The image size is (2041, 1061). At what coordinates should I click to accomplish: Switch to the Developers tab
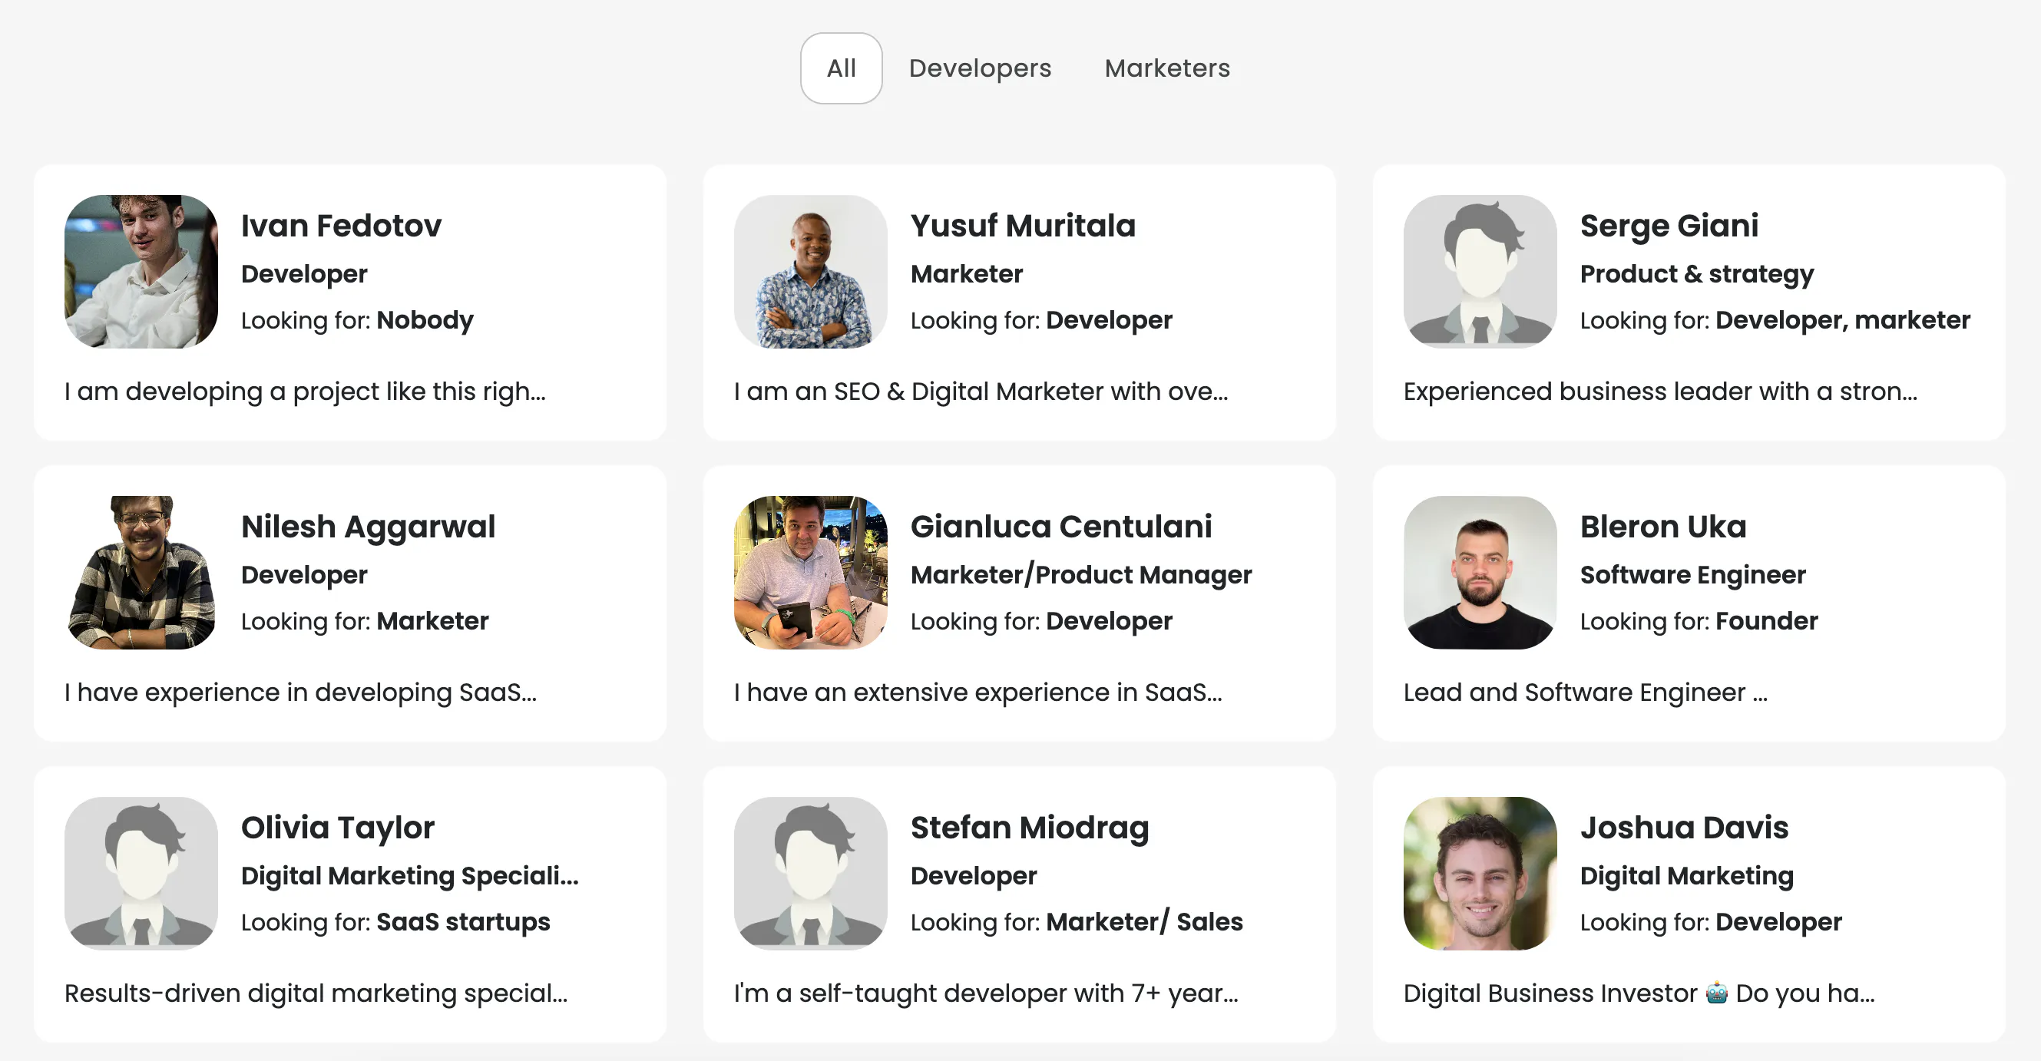pos(979,68)
